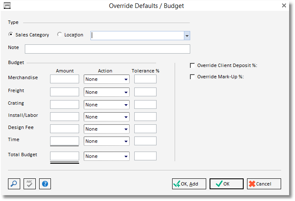Click the Type combo box text area

(137, 36)
